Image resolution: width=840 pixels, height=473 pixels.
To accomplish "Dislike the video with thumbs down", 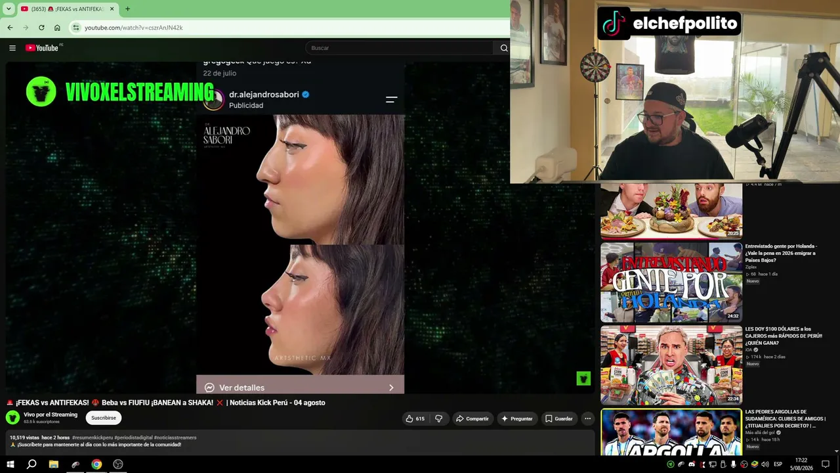I will point(438,418).
